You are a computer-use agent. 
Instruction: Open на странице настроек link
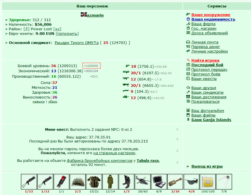(114, 153)
